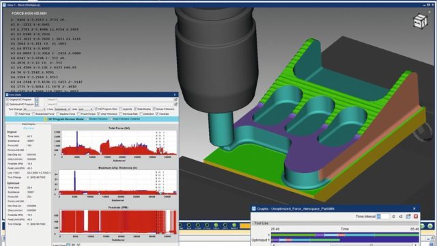Open the Tool Change dropdown
This screenshot has height=246, width=437.
point(34,109)
